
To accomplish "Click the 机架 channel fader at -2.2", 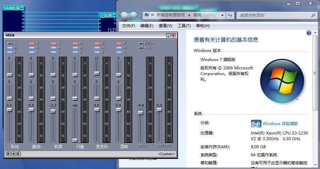I will click(x=53, y=111).
